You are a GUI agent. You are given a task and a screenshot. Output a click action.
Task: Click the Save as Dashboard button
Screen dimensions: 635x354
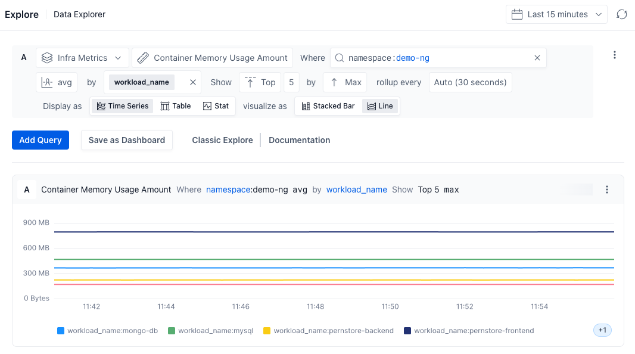pos(127,140)
